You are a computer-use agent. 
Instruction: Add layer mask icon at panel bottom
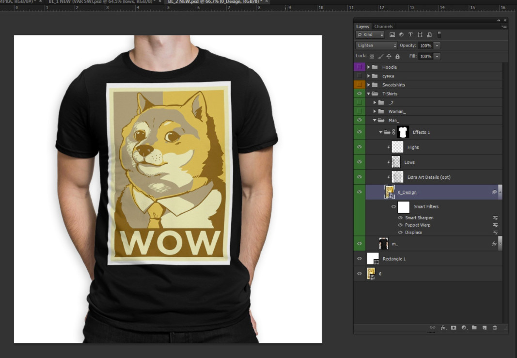point(454,327)
